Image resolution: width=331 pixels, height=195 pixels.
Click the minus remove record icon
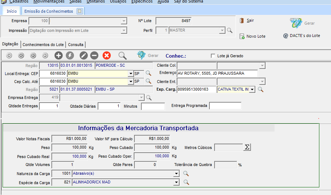pyautogui.click(x=94, y=55)
